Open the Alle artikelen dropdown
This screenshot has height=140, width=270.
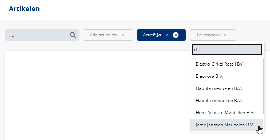point(108,35)
